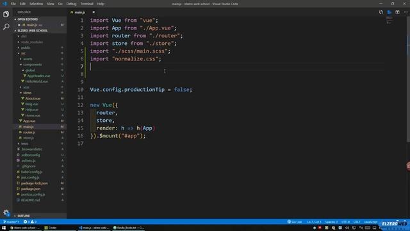Open postcss.config.js file in explorer

33,194
